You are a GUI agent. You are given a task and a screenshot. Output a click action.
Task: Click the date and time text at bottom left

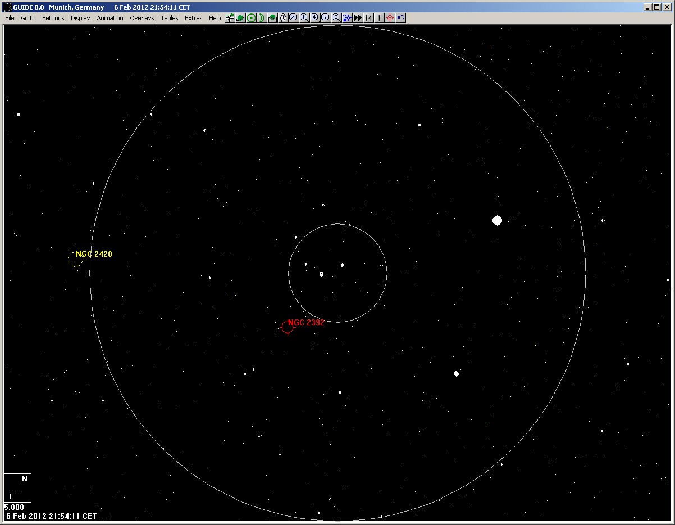[x=52, y=516]
